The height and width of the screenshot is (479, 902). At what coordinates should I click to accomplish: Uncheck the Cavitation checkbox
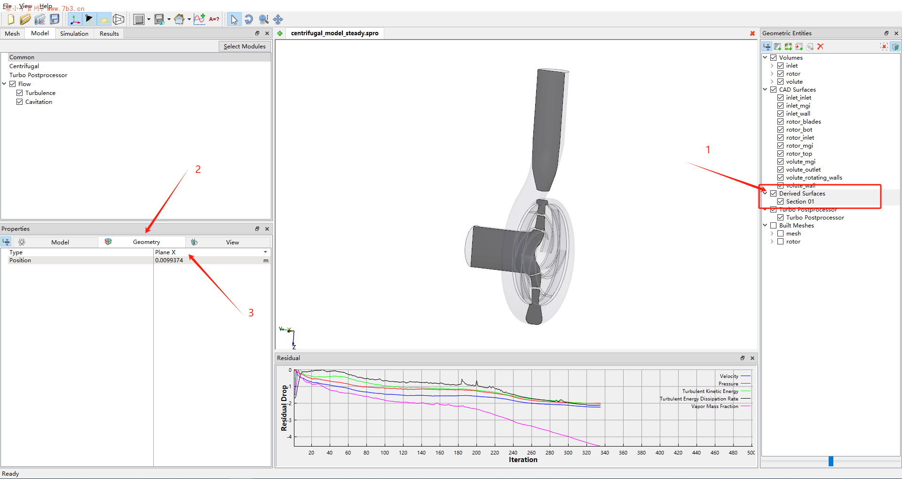click(20, 102)
